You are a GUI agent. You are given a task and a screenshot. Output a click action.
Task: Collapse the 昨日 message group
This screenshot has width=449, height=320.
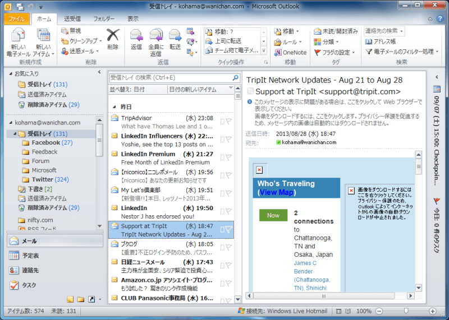[x=114, y=107]
